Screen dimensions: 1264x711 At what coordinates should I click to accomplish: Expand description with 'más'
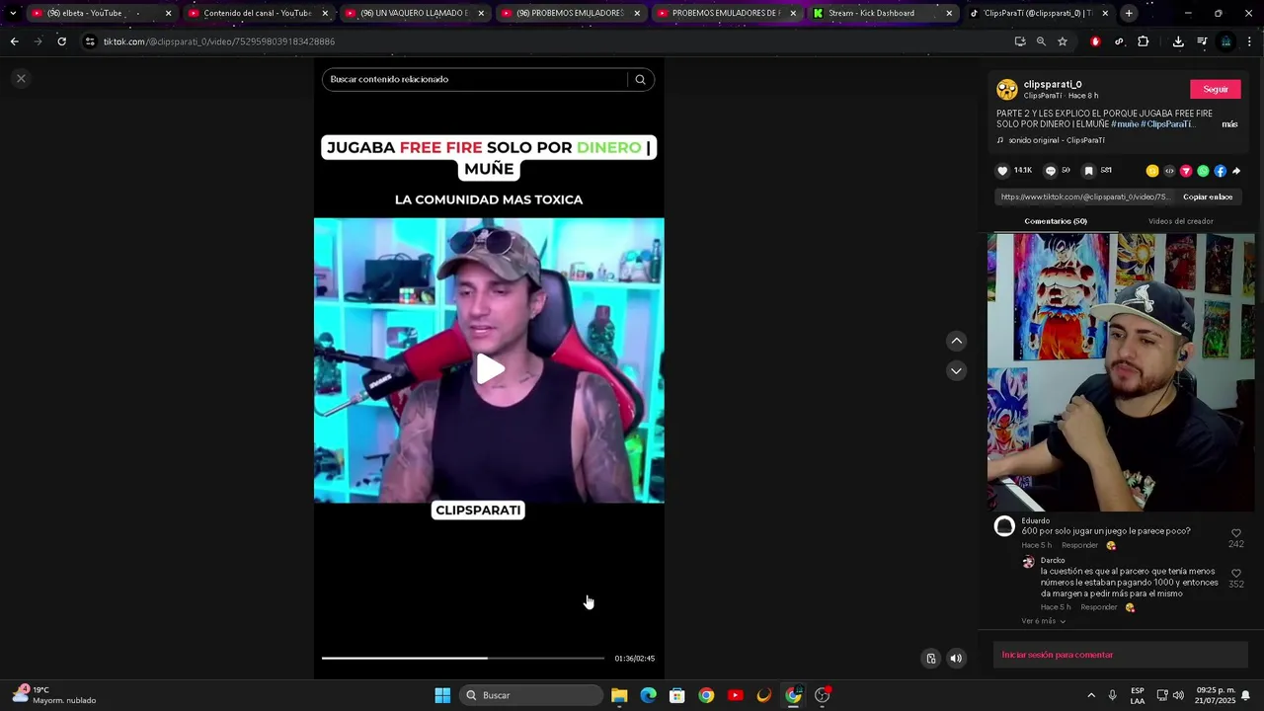pos(1229,124)
